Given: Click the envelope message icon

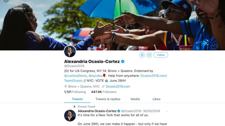Looking at the screenshot, I should click(x=149, y=55).
